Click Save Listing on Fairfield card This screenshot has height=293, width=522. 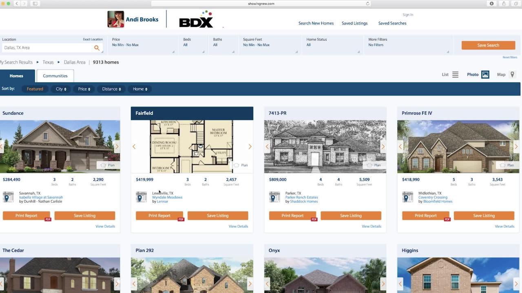(218, 216)
